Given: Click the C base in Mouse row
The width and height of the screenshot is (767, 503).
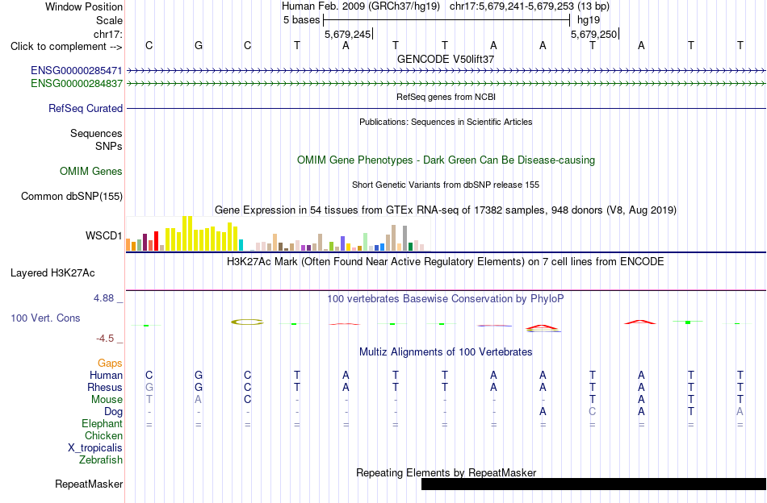Looking at the screenshot, I should click(x=248, y=400).
